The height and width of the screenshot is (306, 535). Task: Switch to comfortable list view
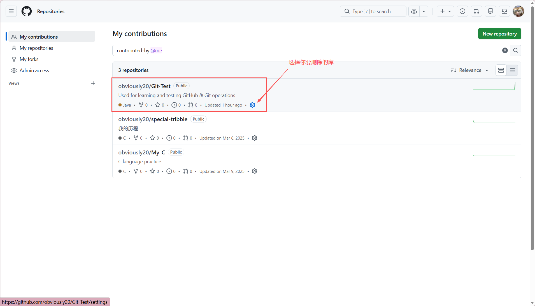pos(501,70)
